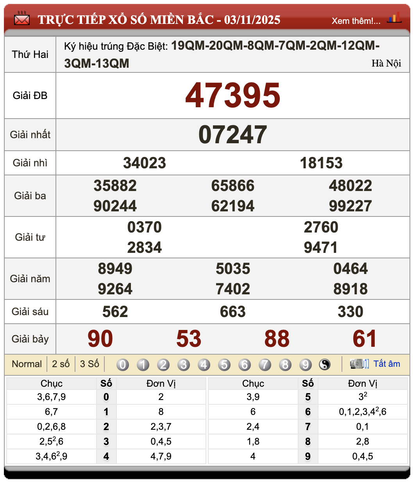Select the number ball 0
The width and height of the screenshot is (415, 483).
pyautogui.click(x=123, y=364)
